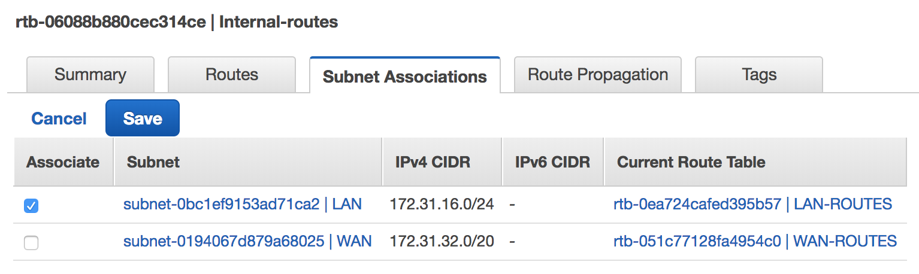The height and width of the screenshot is (274, 919).
Task: Uncheck the Associate box for LAN subnet
Action: point(31,206)
